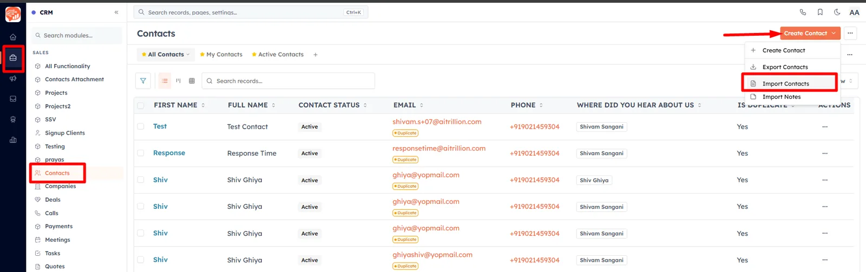Open the megaphone marketing icon in rail
Screen dimensions: 866x272
pyautogui.click(x=13, y=78)
